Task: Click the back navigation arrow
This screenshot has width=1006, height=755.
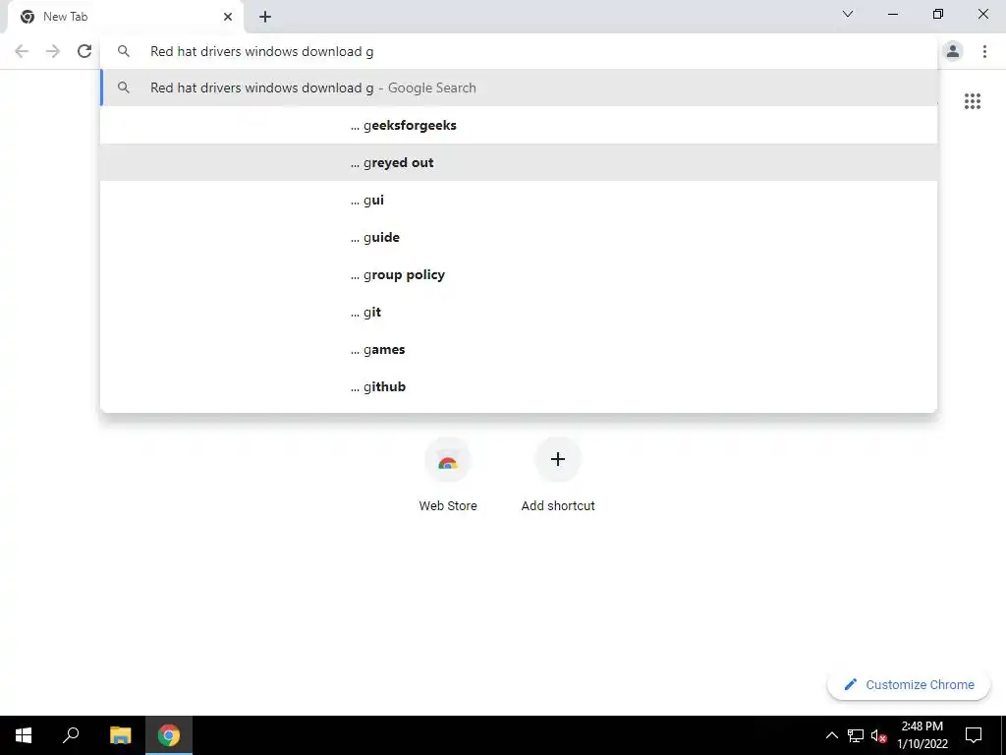Action: pyautogui.click(x=22, y=51)
